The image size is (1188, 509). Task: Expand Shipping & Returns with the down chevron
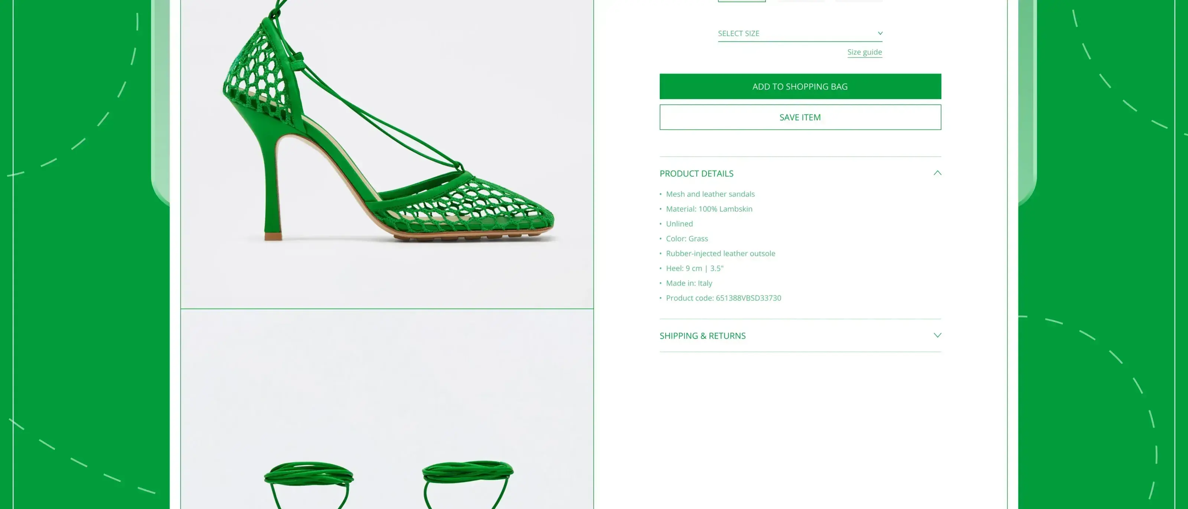(x=937, y=335)
